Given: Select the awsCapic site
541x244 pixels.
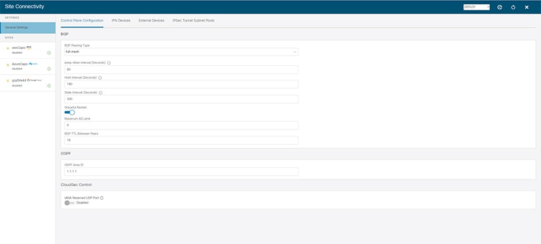Looking at the screenshot, I should coord(28,50).
